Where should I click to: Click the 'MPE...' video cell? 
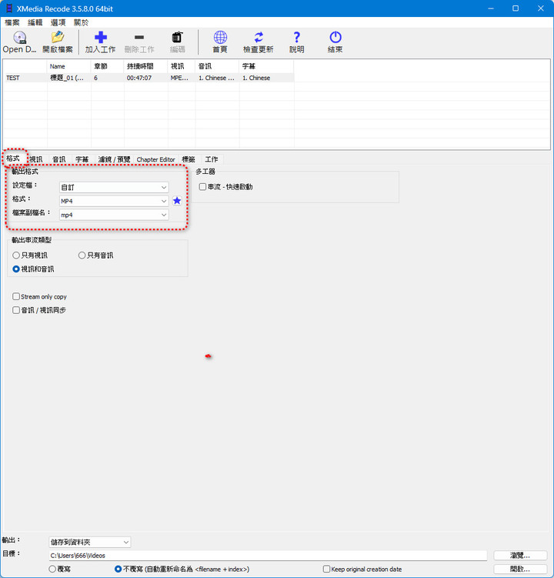click(182, 78)
